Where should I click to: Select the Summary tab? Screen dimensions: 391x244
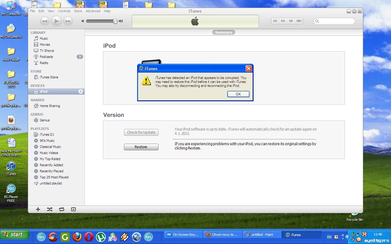tap(224, 32)
